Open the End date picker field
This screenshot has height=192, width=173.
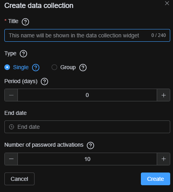(87, 127)
